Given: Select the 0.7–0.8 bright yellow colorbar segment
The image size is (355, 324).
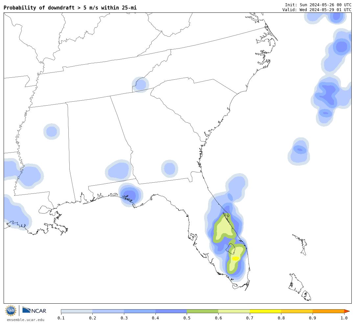Looking at the screenshot, I should coord(266,311).
